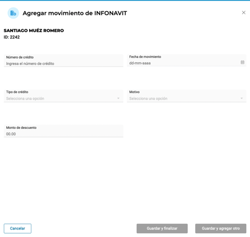The width and height of the screenshot is (250, 237).
Task: Expand the Motivo dropdown
Action: (x=187, y=96)
